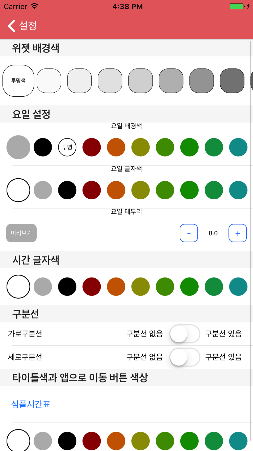Decrease 요일 테두리 value with minus button
Screen dimensions: 253x451
[x=189, y=233]
